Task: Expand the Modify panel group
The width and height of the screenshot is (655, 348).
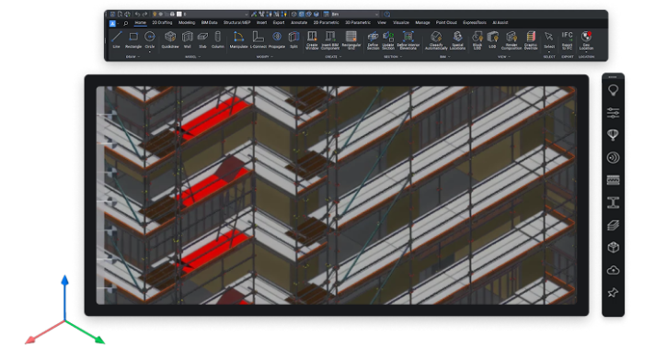Action: pyautogui.click(x=264, y=57)
